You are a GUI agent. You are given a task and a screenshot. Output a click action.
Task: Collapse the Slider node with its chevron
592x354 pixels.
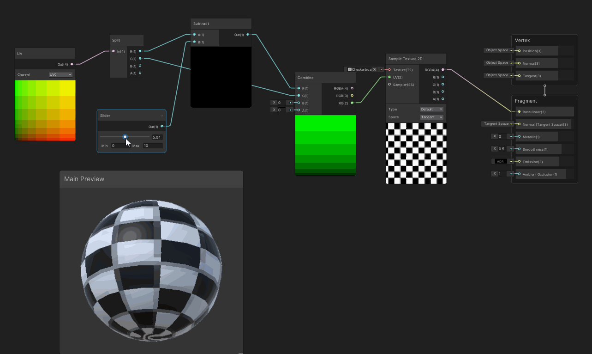(161, 116)
